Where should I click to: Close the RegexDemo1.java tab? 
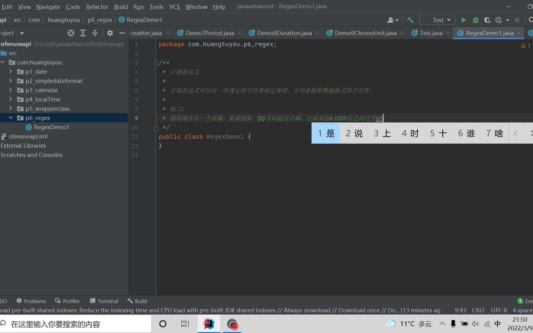tap(519, 33)
